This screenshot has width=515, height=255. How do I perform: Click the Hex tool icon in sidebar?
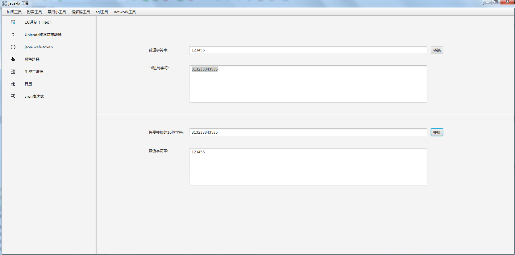[13, 22]
